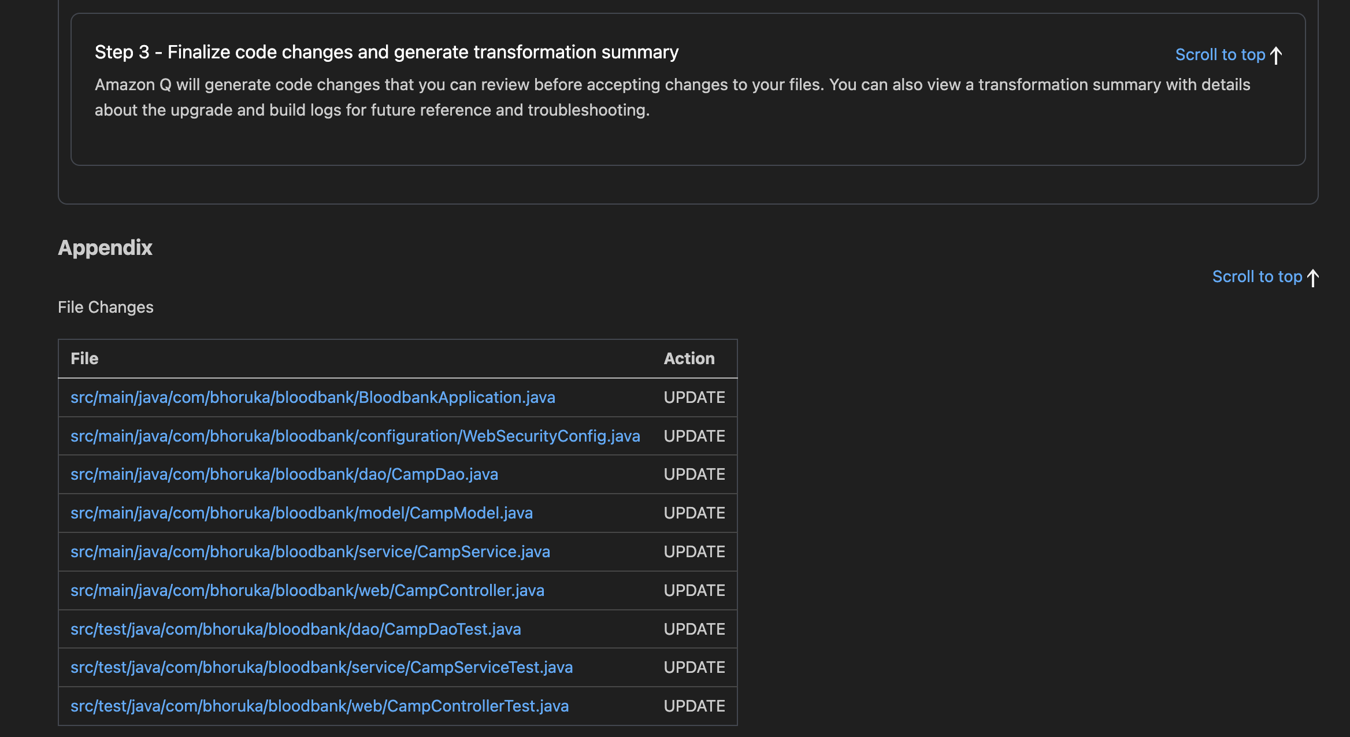Open CampDao.java from the file changes table
This screenshot has height=737, width=1350.
tap(284, 474)
